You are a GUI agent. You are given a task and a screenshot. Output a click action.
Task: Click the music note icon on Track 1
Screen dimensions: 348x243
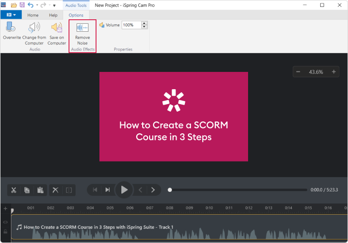coord(19,227)
